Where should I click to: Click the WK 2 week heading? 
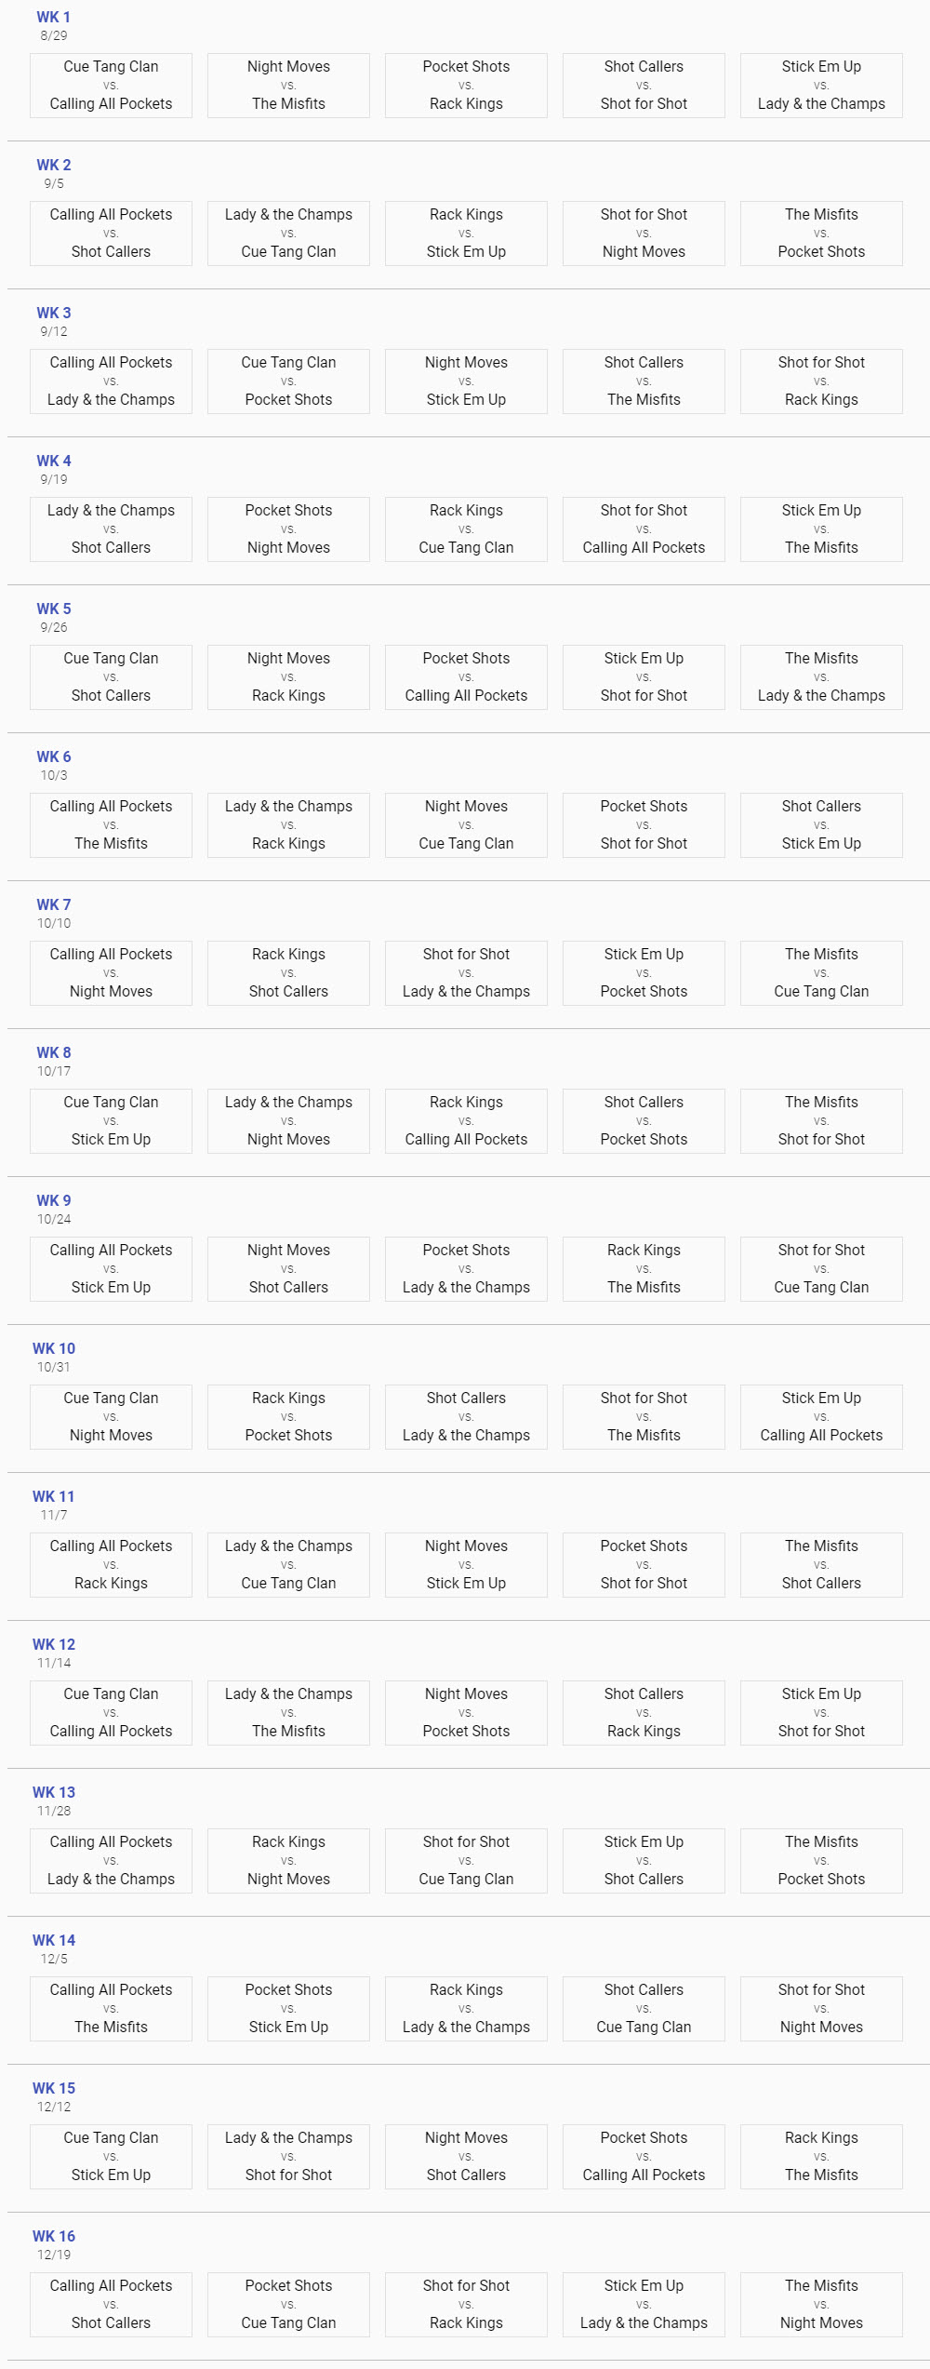(54, 165)
